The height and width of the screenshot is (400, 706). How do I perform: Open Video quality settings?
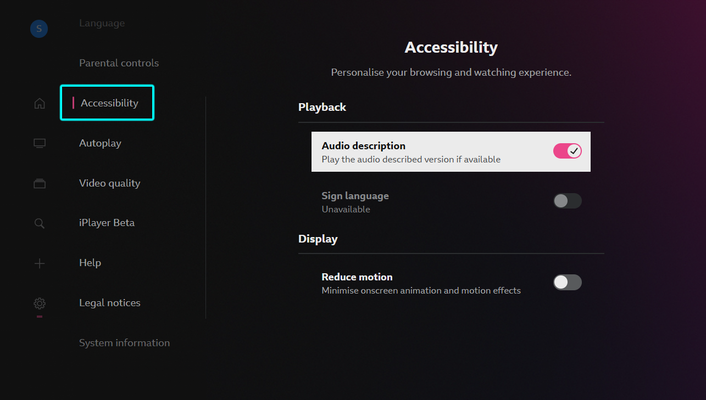[x=109, y=183]
